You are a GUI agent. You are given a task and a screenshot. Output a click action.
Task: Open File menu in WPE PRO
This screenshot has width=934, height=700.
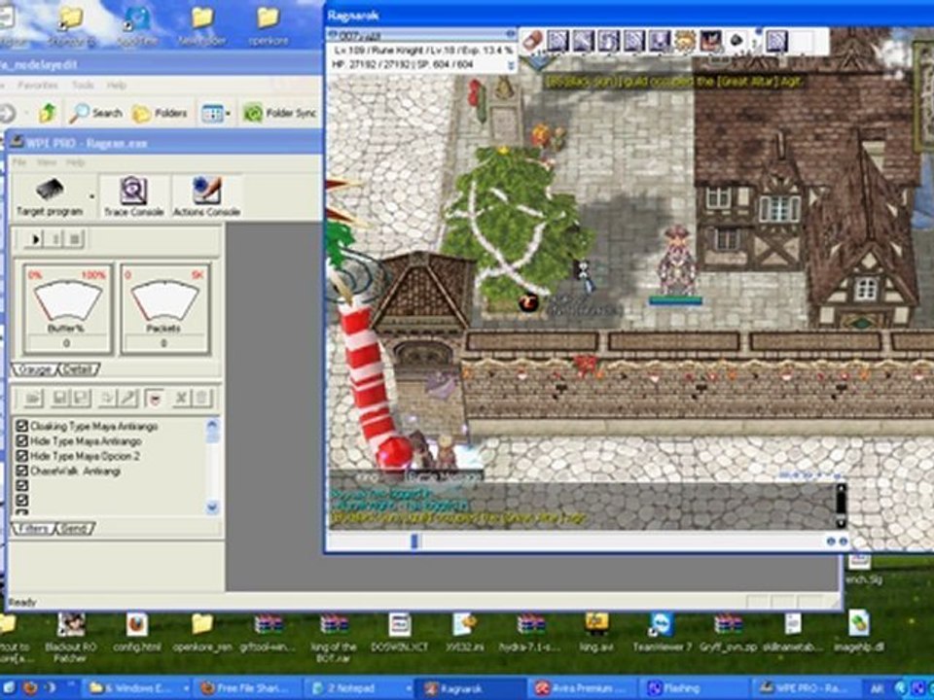(19, 162)
